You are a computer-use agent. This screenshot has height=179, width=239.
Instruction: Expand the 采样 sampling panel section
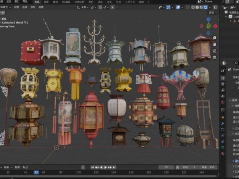tap(234, 100)
